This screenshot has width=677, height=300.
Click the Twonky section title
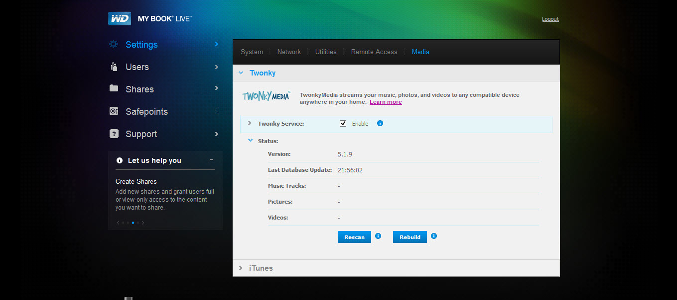(x=263, y=73)
